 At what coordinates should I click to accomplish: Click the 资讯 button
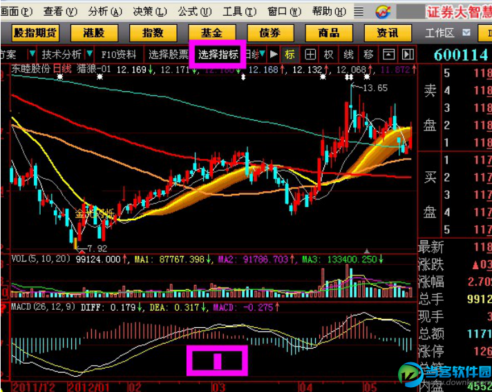[388, 33]
